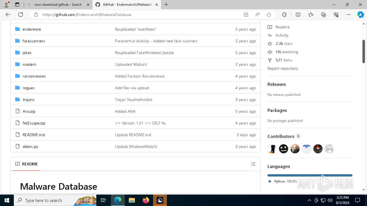This screenshot has width=367, height=206.
Task: Click the Python language bar
Action: (310, 175)
